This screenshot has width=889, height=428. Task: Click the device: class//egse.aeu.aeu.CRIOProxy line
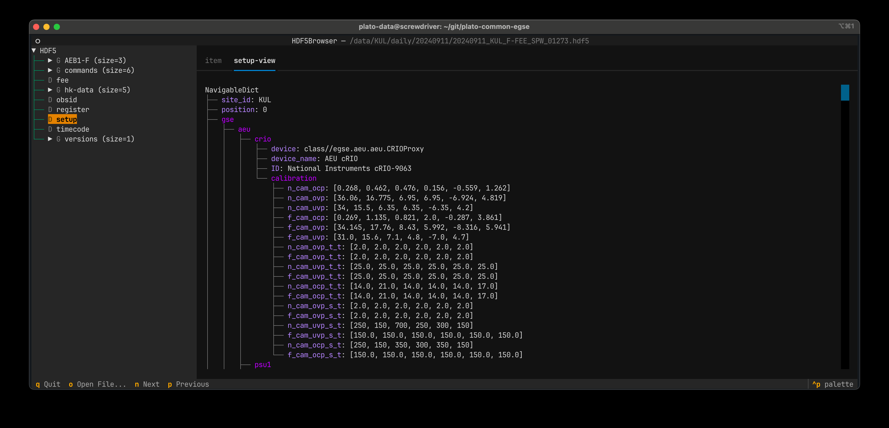(x=347, y=149)
